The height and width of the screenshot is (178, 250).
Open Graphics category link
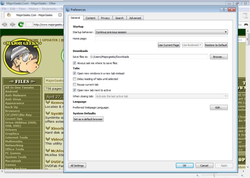(12, 134)
